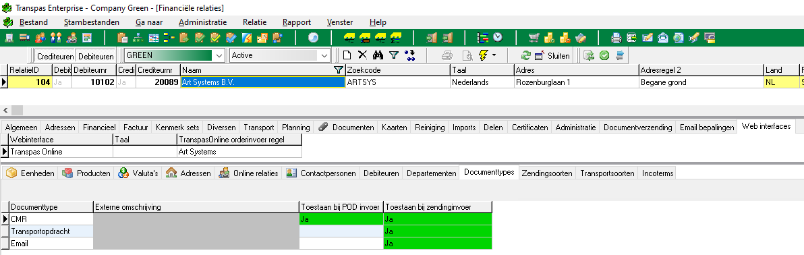Click the greyed print icon in lower toolbar
The width and height of the screenshot is (804, 255).
click(447, 55)
